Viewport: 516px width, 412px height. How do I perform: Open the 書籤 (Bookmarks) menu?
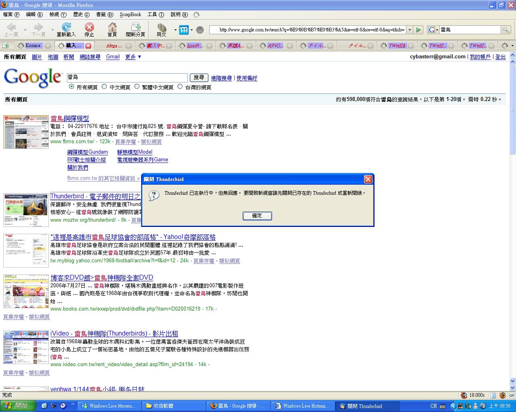click(104, 14)
